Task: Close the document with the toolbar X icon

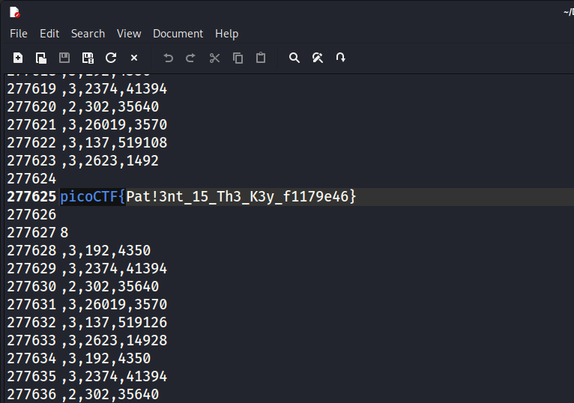Action: (134, 58)
